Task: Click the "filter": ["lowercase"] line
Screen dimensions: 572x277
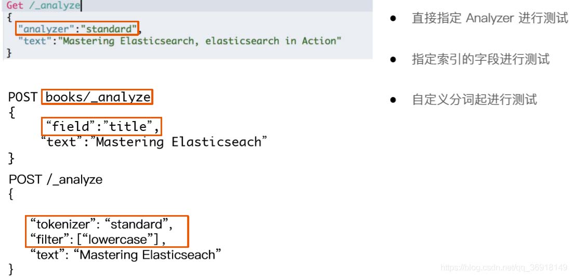Action: pyautogui.click(x=98, y=240)
